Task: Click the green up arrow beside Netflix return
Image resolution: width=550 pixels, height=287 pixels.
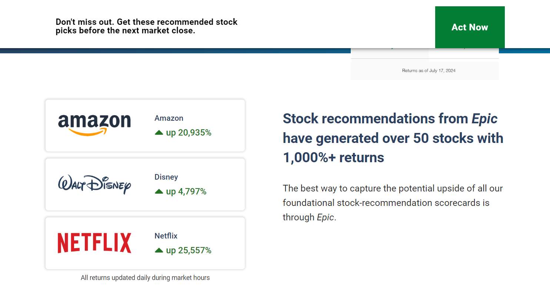Action: coord(159,250)
